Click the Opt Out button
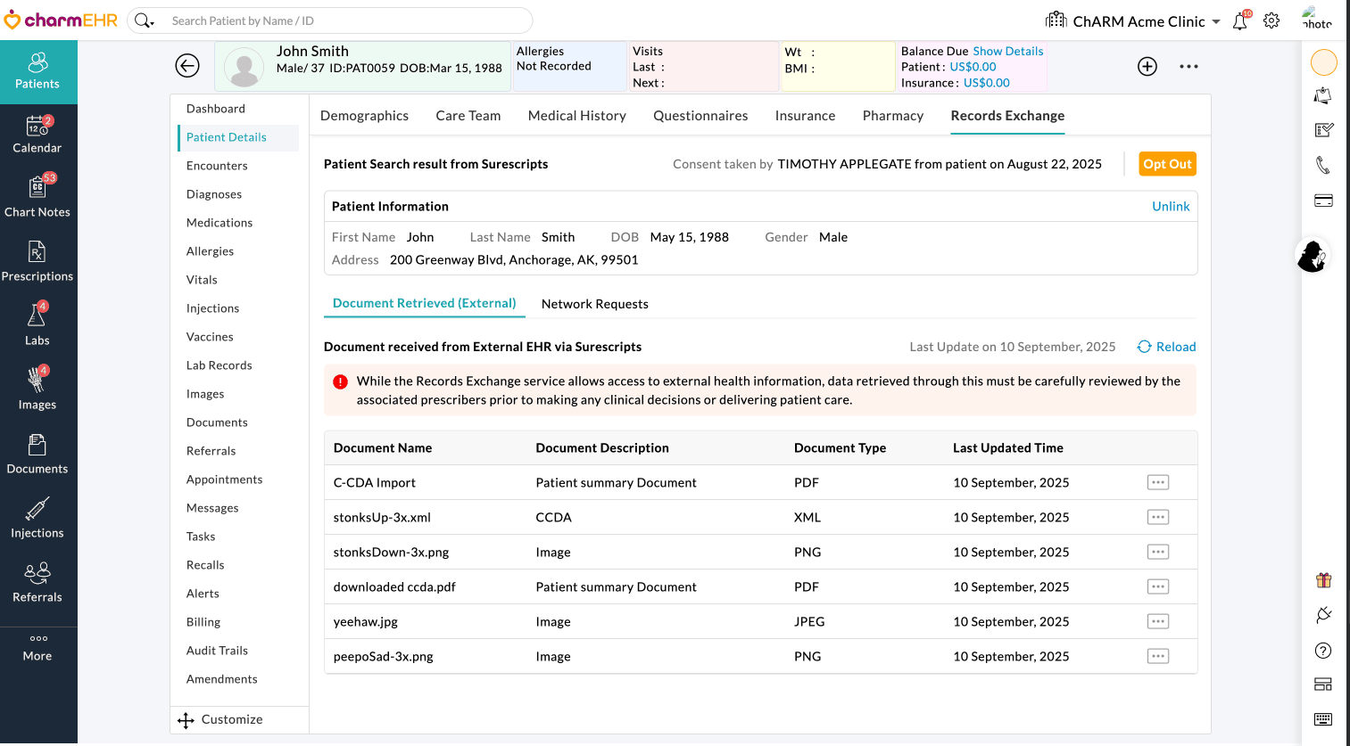 (x=1167, y=164)
